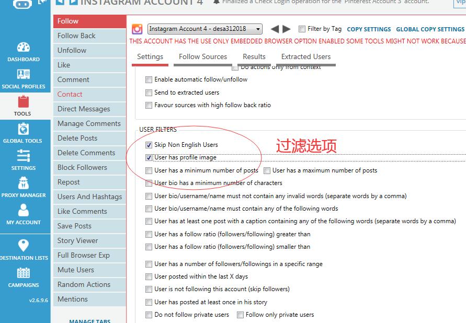Enable Do not follow private users

[149, 315]
